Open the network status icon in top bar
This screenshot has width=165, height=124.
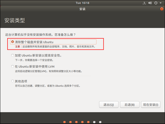pyautogui.click(x=144, y=3)
